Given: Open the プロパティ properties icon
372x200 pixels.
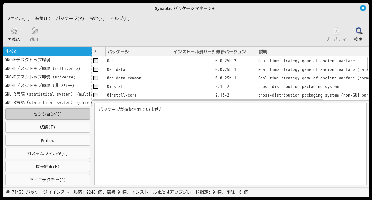Looking at the screenshot, I should coord(336,31).
